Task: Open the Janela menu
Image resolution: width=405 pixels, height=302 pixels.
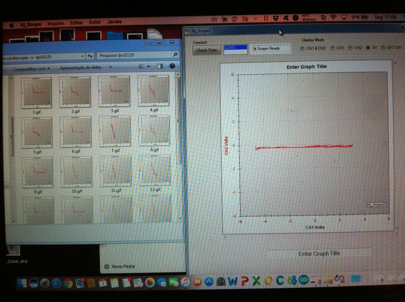Action: click(x=115, y=22)
